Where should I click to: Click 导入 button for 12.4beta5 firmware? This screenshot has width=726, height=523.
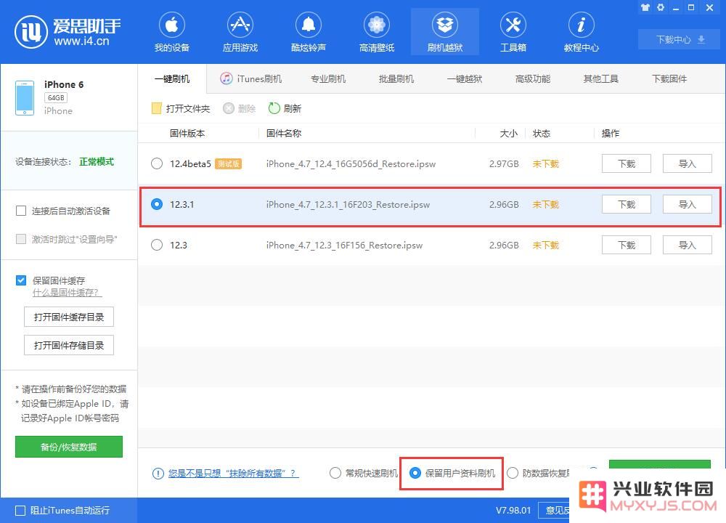[687, 163]
